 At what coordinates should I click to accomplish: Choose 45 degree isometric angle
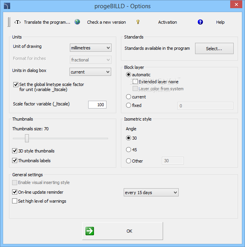tap(129, 149)
